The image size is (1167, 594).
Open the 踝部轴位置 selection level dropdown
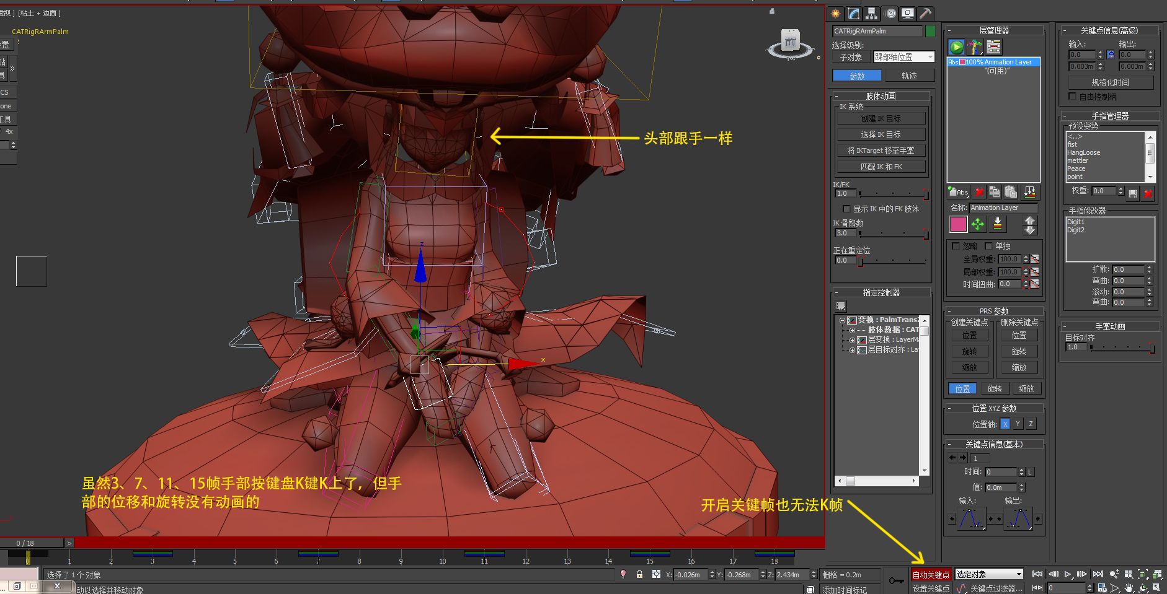(904, 57)
